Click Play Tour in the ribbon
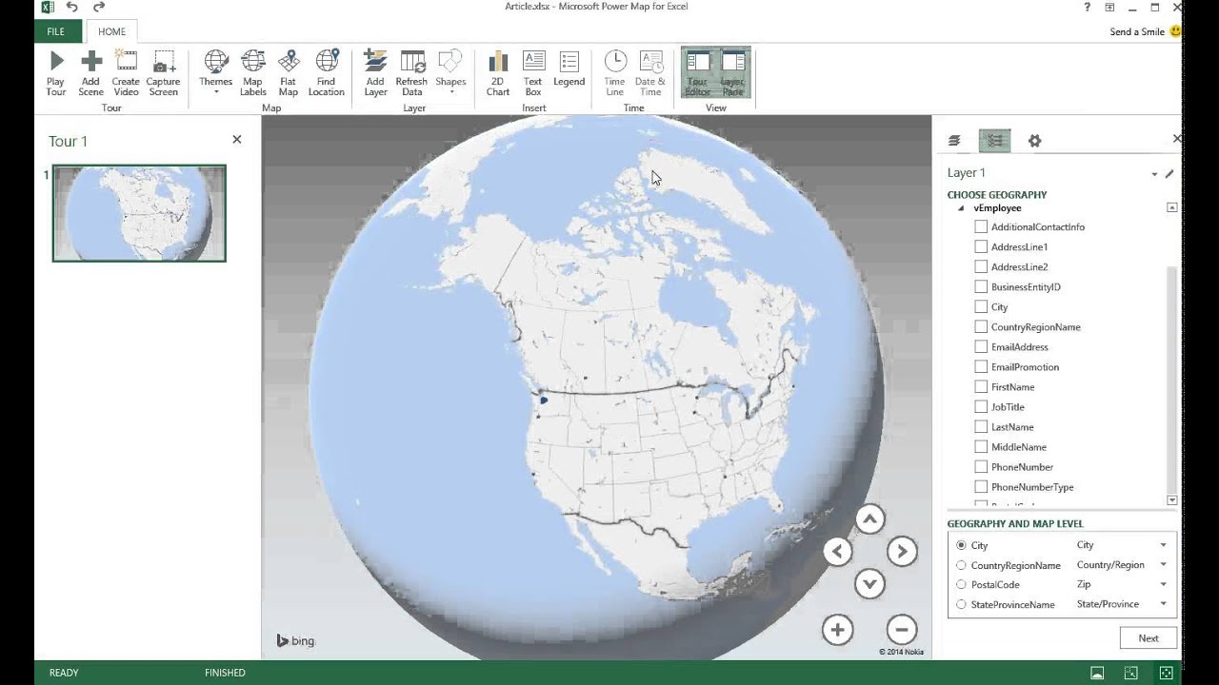The height and width of the screenshot is (685, 1219). click(56, 73)
